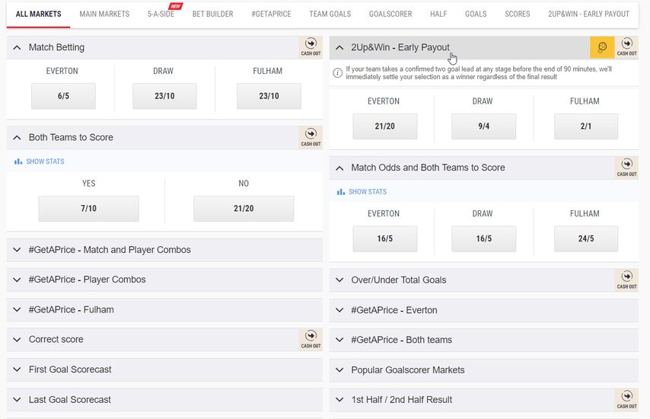The width and height of the screenshot is (650, 419).
Task: Bet Draw 16/5 in Match Odds and BTTS
Action: click(x=484, y=239)
